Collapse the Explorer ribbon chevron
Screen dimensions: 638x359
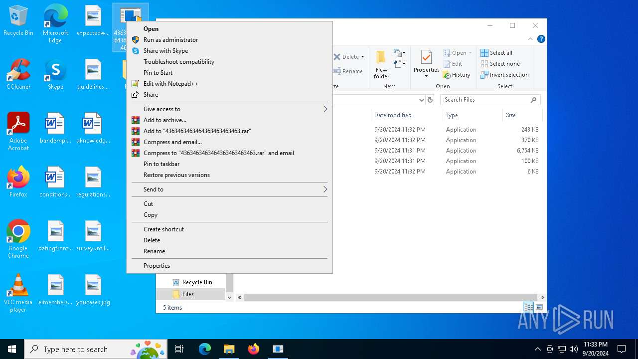[x=530, y=39]
